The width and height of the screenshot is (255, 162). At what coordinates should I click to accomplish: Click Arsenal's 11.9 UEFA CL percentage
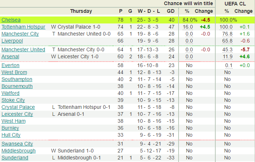227,56
